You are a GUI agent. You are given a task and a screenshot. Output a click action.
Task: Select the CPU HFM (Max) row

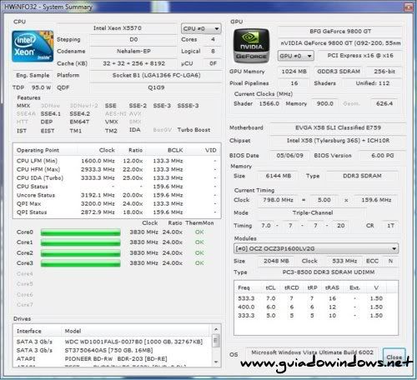pyautogui.click(x=117, y=169)
